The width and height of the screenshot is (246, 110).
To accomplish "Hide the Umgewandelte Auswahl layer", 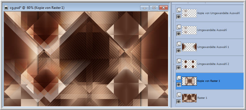I will pyautogui.click(x=179, y=34).
